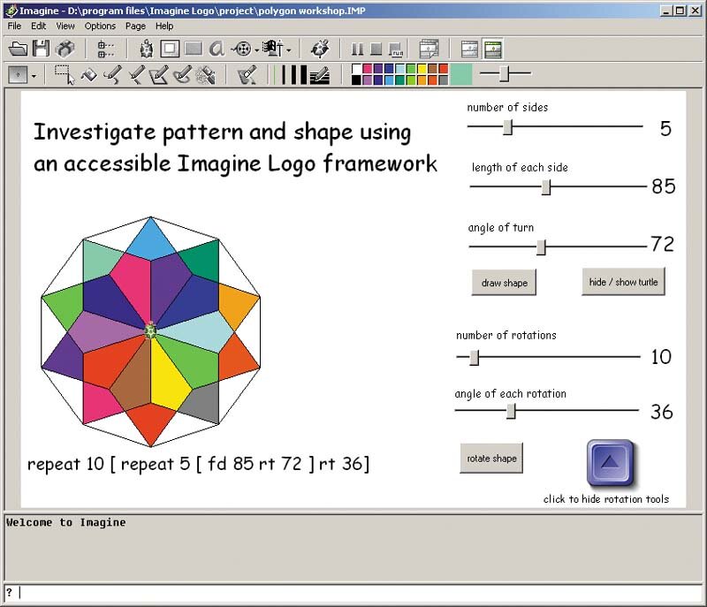707x607 pixels.
Task: Select the straight line pencil tool
Action: (x=137, y=75)
